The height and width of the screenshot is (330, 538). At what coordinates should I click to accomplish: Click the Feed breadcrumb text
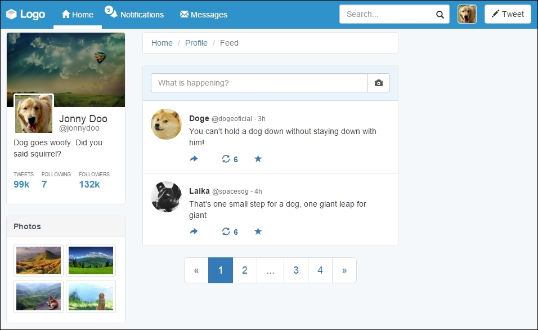(229, 43)
